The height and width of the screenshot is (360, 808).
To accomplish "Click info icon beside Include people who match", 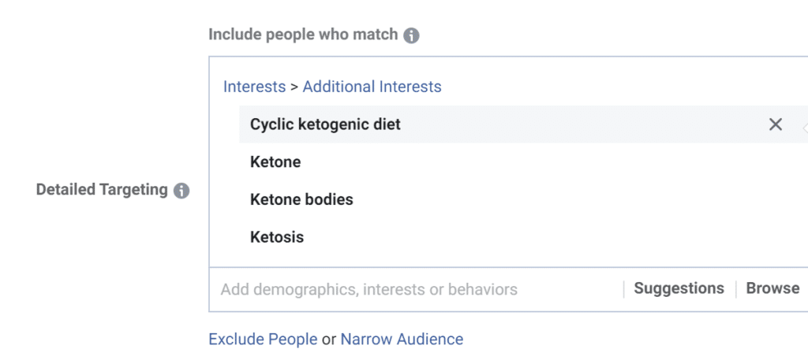I will point(411,35).
